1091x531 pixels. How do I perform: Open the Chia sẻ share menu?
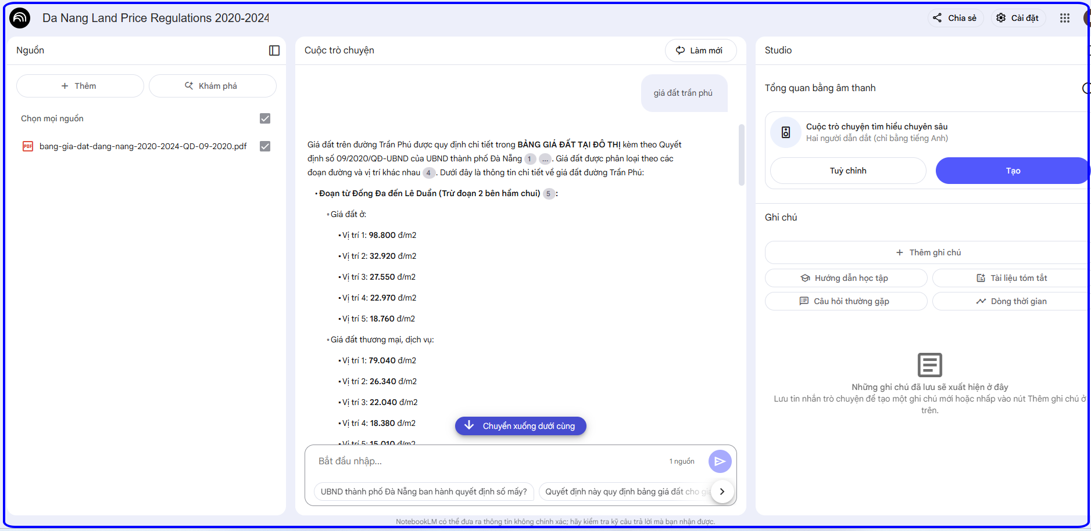955,18
